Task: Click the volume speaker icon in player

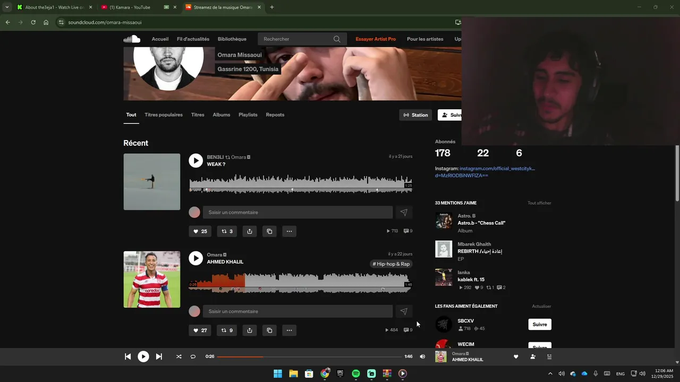Action: [x=422, y=357]
